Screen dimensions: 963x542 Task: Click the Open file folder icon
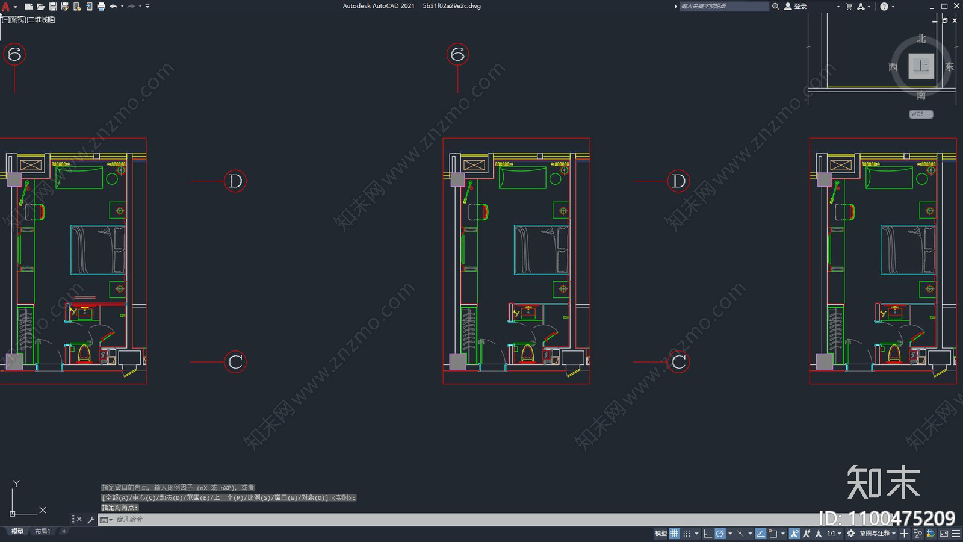40,7
